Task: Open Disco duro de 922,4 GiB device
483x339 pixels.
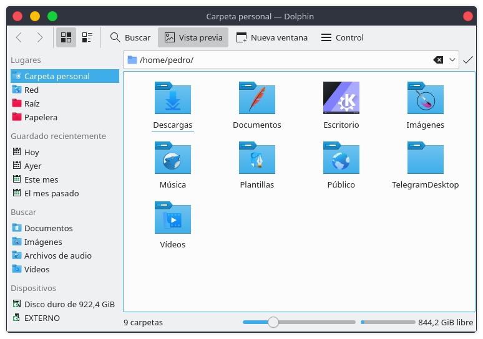Action: click(65, 304)
